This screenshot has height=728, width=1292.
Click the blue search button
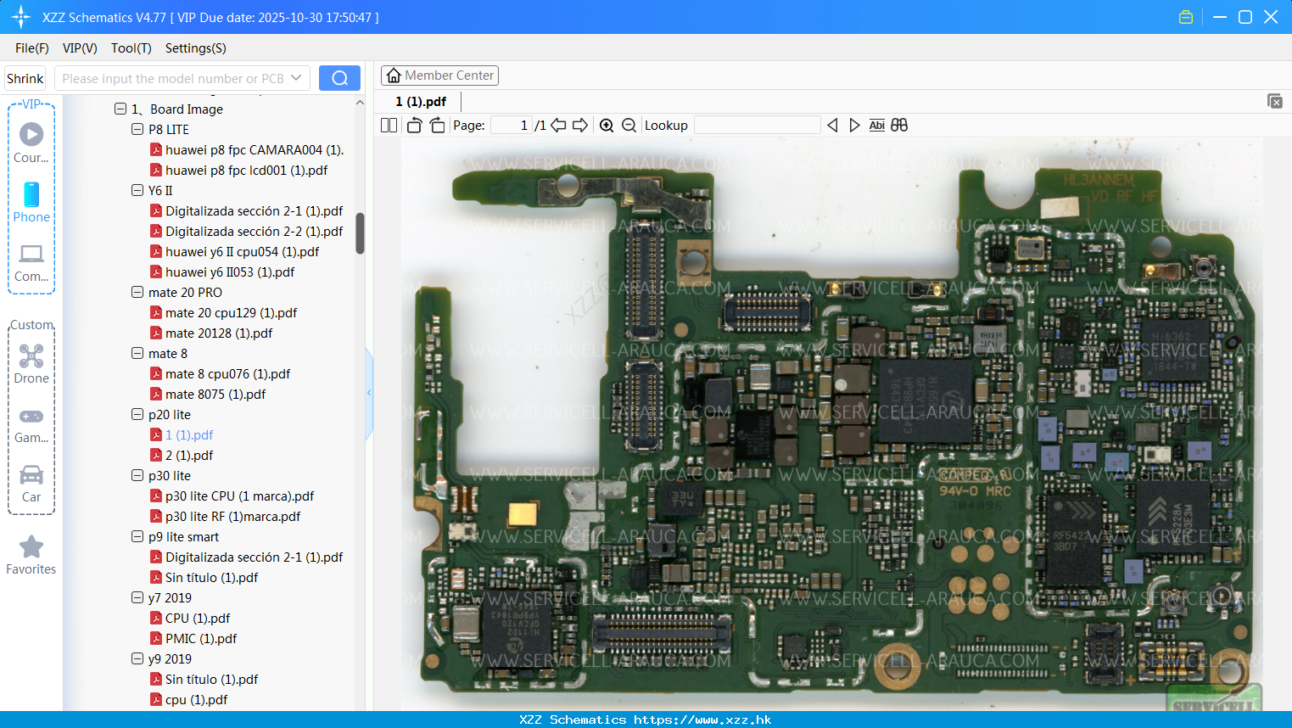click(339, 78)
